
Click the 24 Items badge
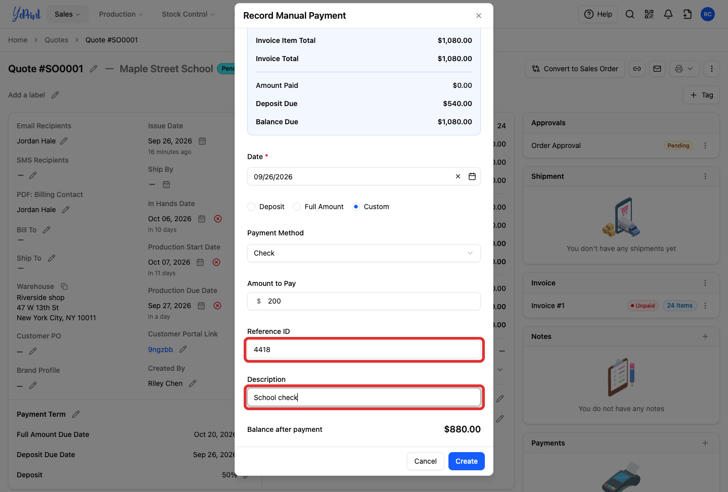point(679,306)
